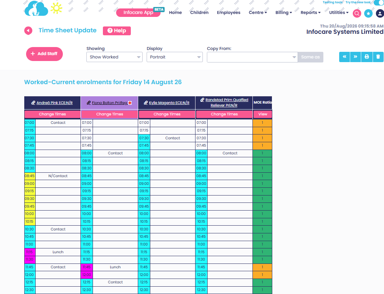Toggle the Try the new look switch
Screen dimensions: 384x294
pos(379,3)
